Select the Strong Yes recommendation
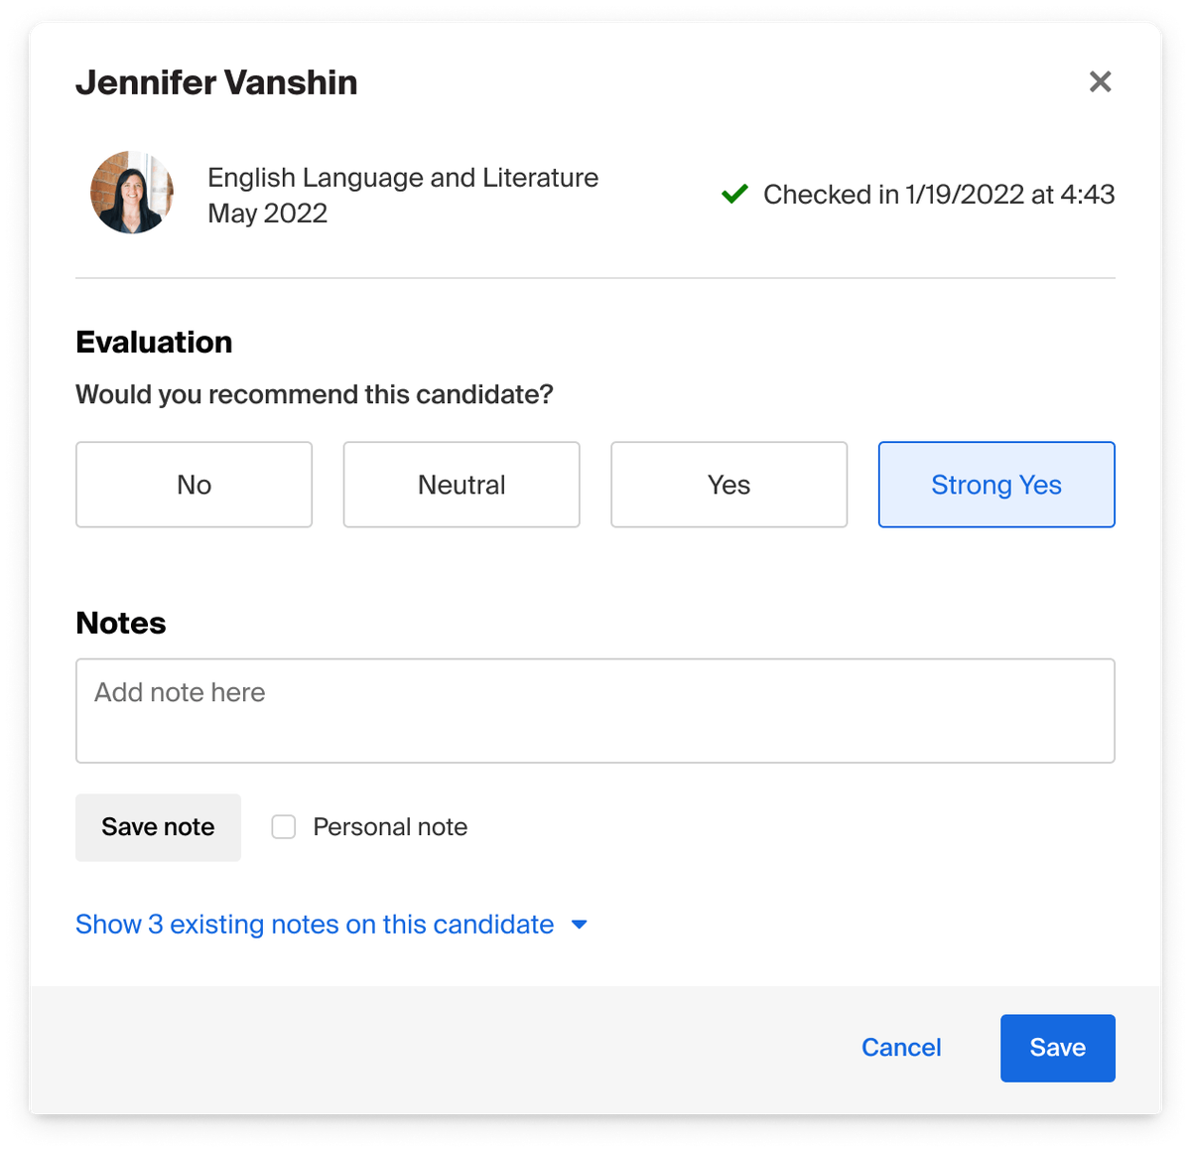 (995, 485)
